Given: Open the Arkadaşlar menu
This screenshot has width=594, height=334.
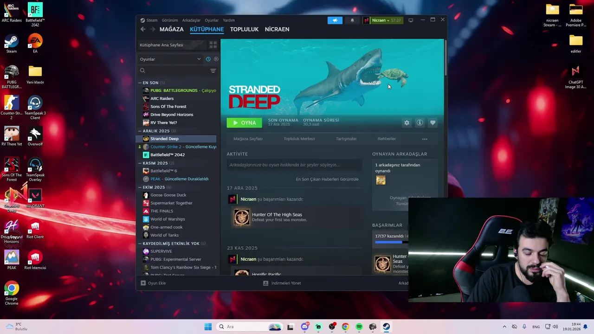Looking at the screenshot, I should click(x=191, y=20).
